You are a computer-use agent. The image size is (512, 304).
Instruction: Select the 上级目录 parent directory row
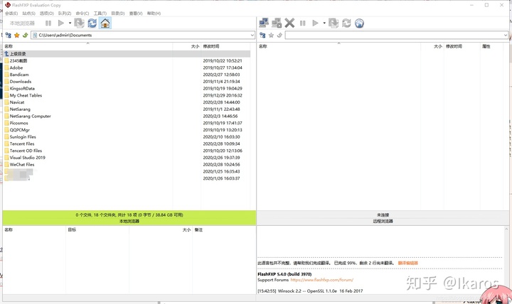pyautogui.click(x=127, y=54)
